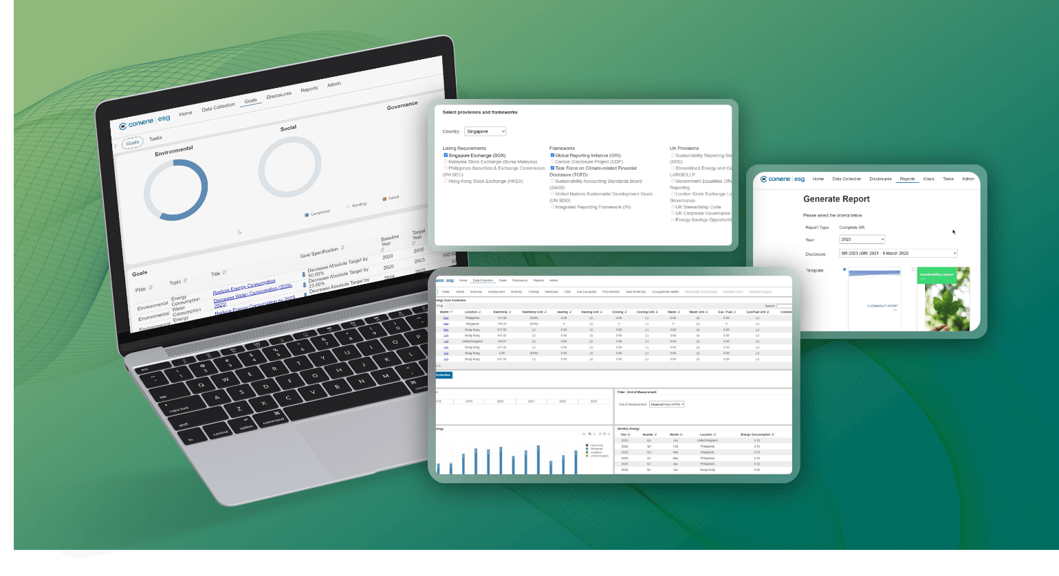Click the zoom magnifier icon above the energy chart
Screen dimensions: 1059x576
click(x=590, y=434)
